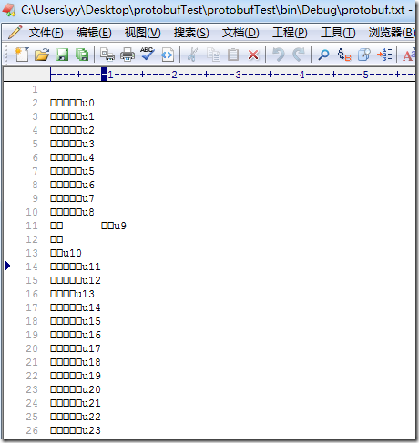
Task: Click the Replace A-to-B icon
Action: point(344,55)
